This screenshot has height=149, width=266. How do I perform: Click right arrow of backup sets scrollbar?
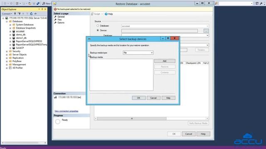[207, 119]
